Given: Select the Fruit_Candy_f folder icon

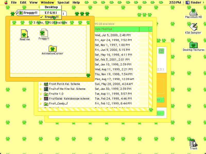Looking at the screenshot, I should 46,104.
